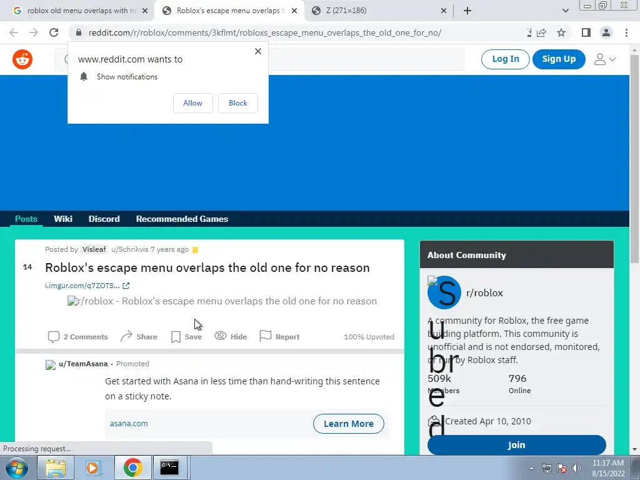The height and width of the screenshot is (480, 640).
Task: Open the i.imgur.com link
Action: [x=82, y=286]
